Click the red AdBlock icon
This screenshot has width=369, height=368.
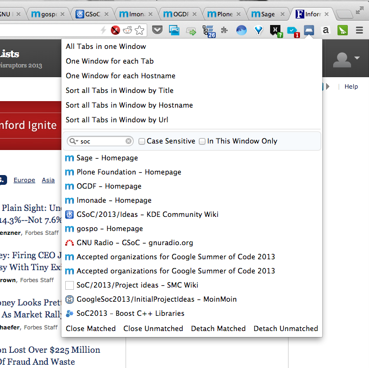[x=116, y=30]
